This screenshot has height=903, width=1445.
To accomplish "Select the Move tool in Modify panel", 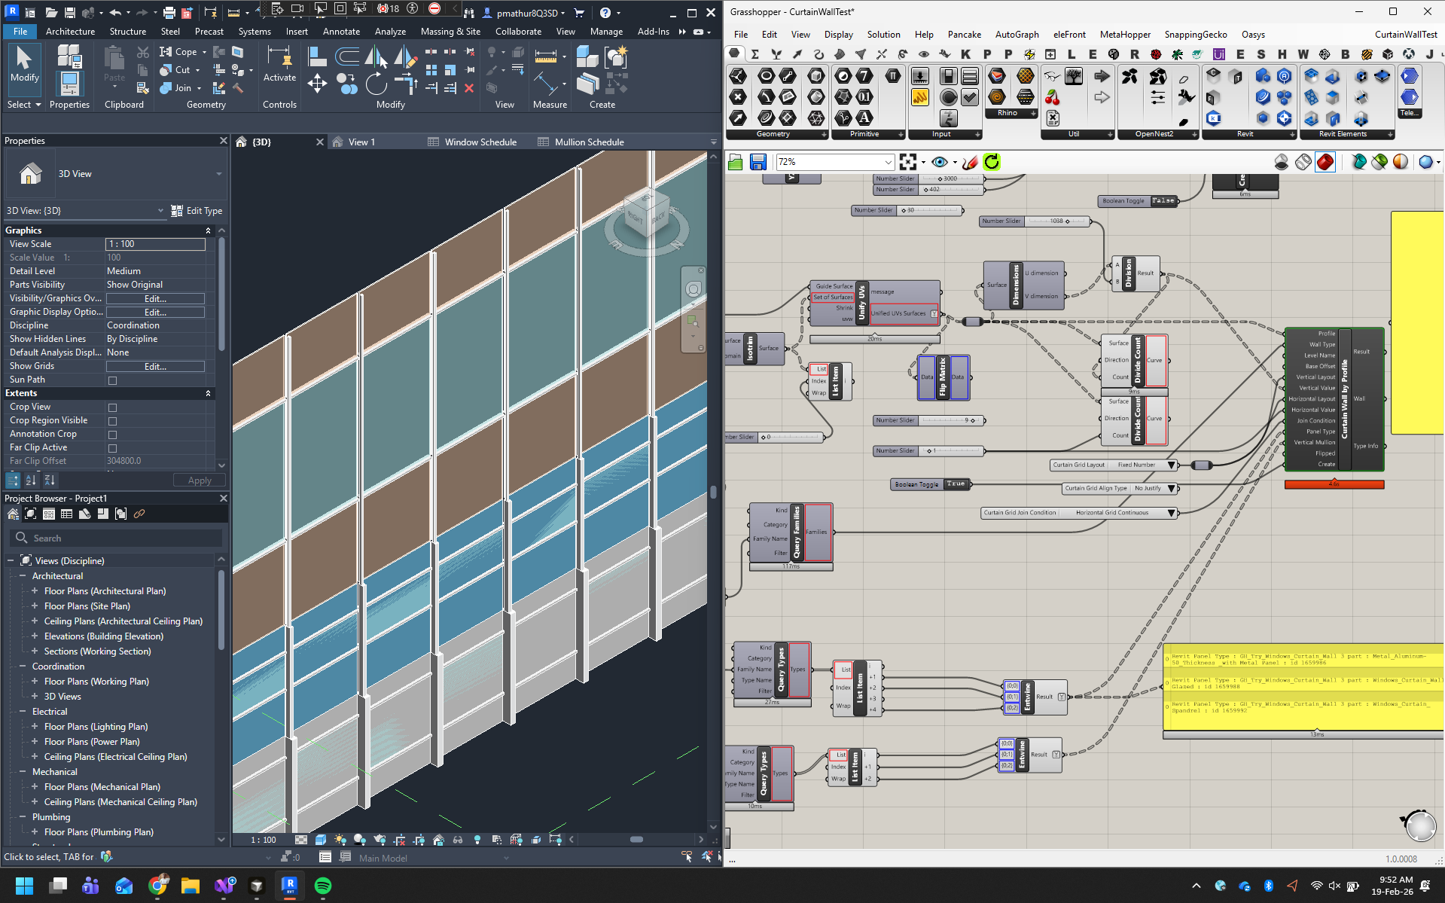I will (x=318, y=84).
